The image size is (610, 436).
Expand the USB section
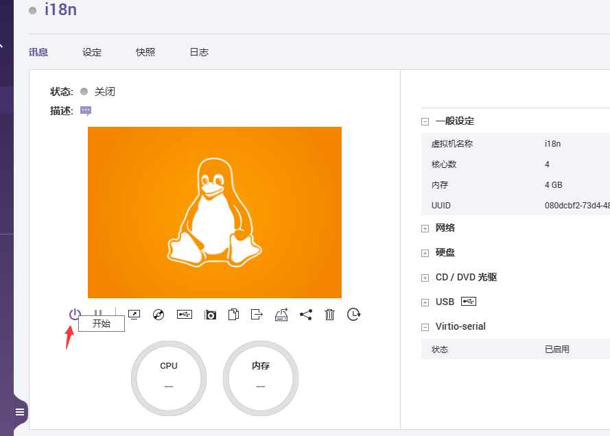425,303
